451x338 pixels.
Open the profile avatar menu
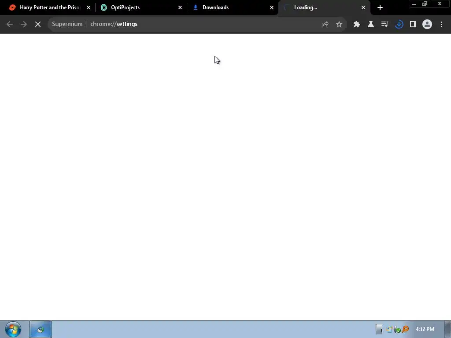(427, 25)
